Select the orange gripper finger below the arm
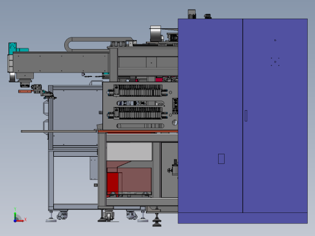Screen dimensions: 315x236 [25, 91]
